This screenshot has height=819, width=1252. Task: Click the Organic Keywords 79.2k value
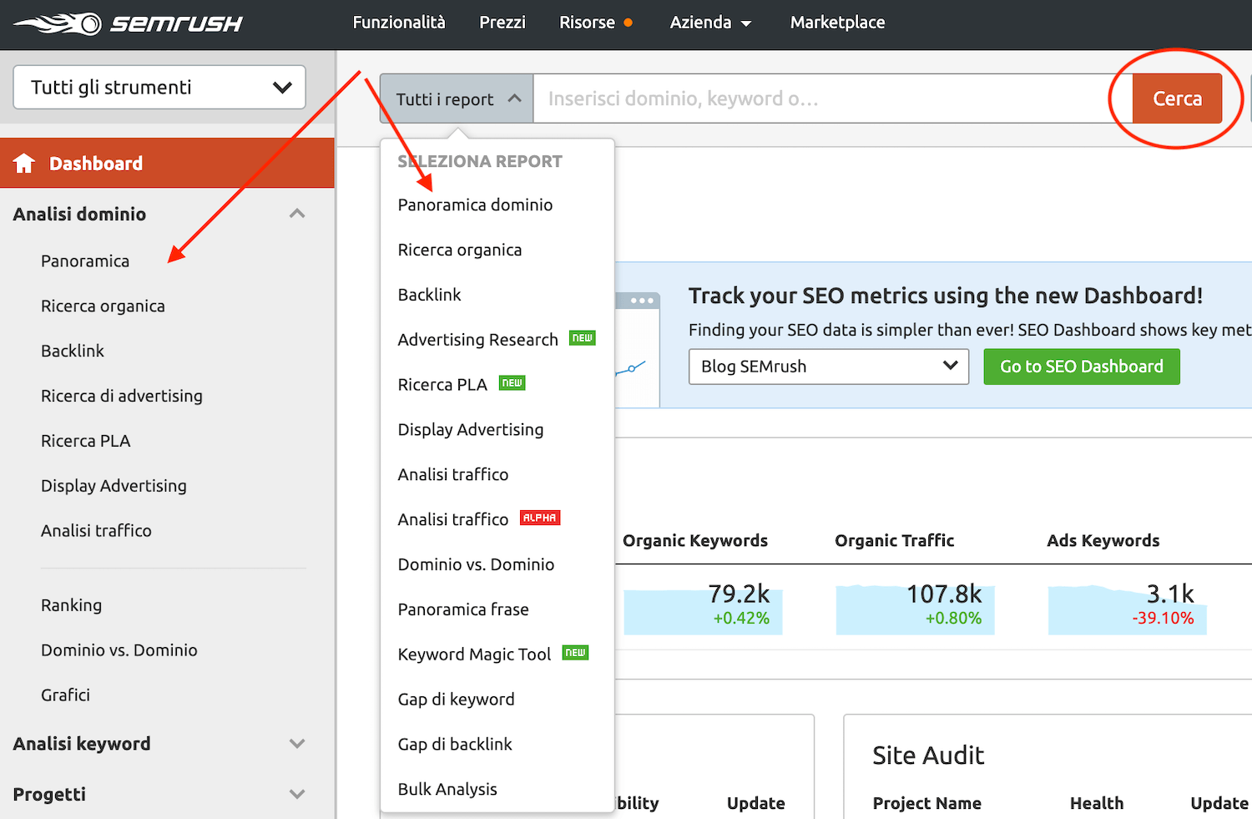739,594
